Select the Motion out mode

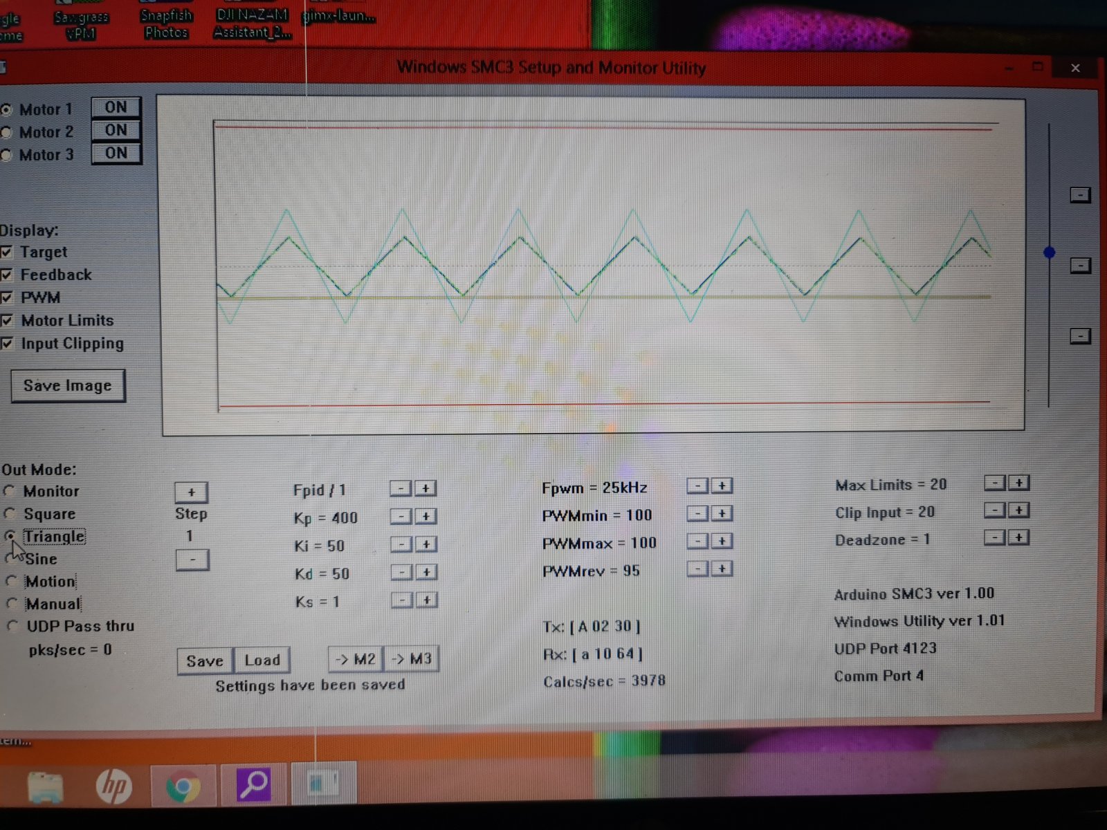click(12, 581)
